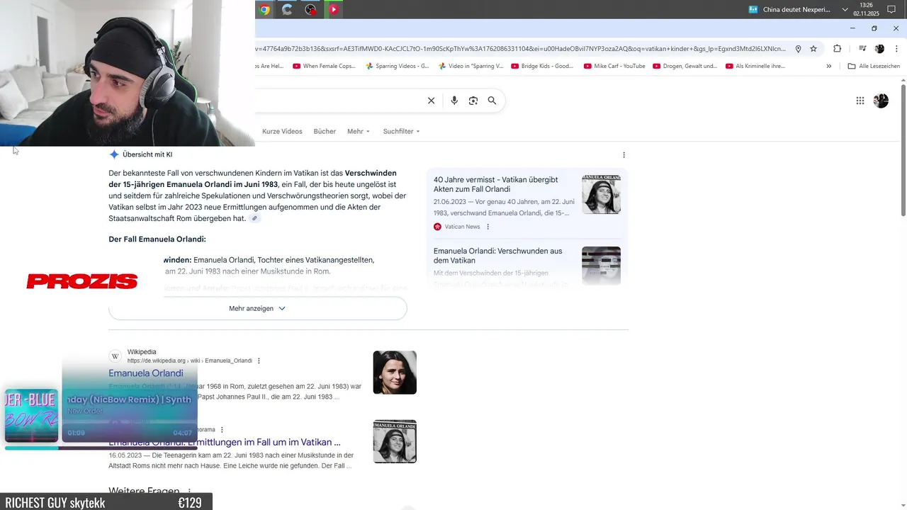907x510 pixels.
Task: Click the Wikipedia result portrait thumbnail
Action: pyautogui.click(x=395, y=373)
